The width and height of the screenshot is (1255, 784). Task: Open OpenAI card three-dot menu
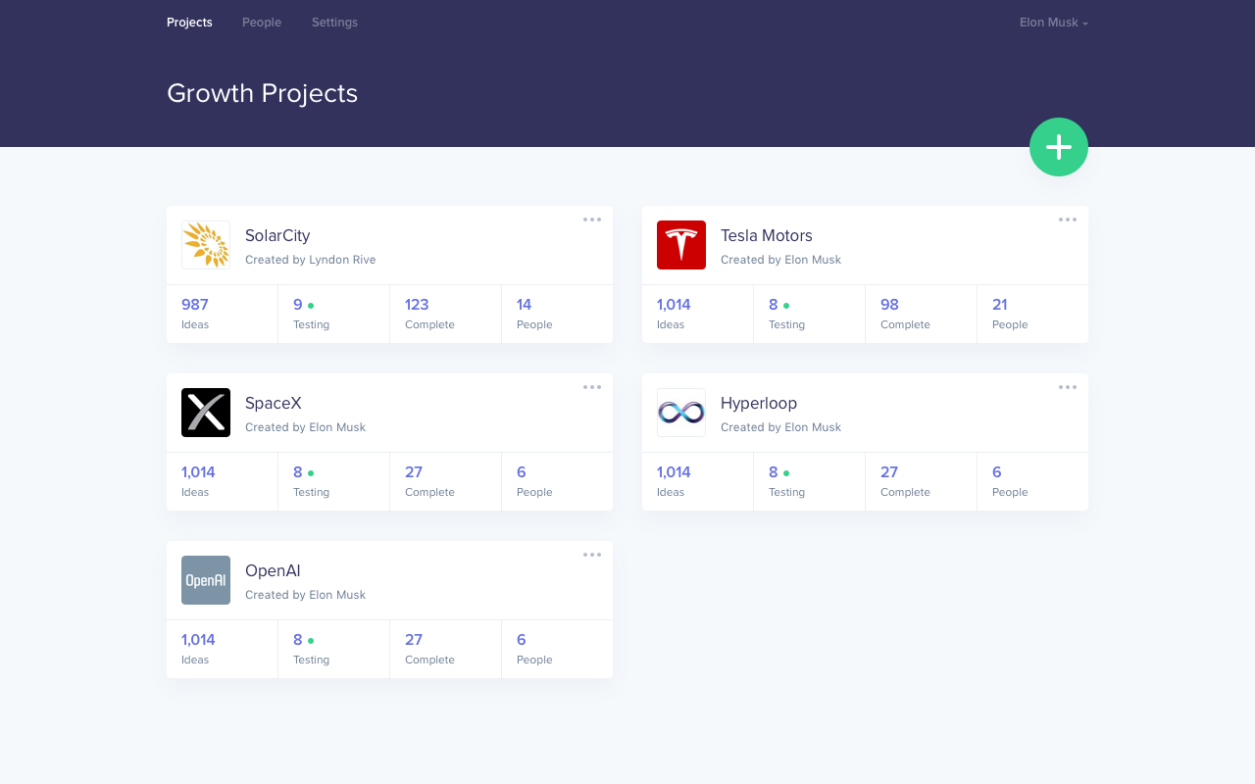pyautogui.click(x=592, y=555)
